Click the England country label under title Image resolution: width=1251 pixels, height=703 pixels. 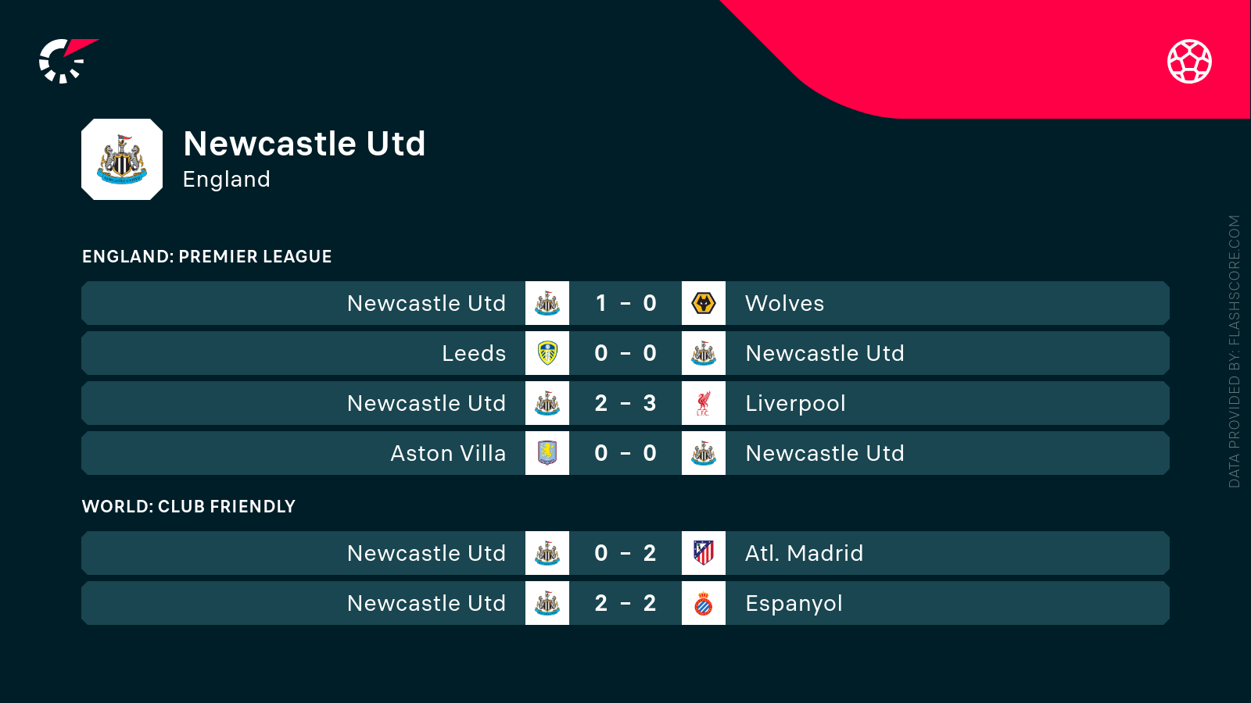tap(227, 180)
